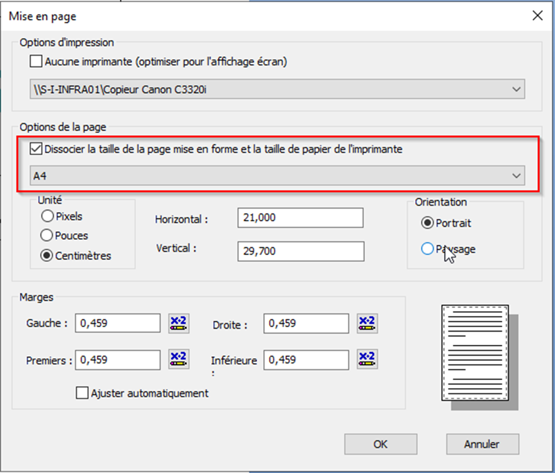Confirm settings with OK button
Screen dimensions: 555x473
coord(380,444)
